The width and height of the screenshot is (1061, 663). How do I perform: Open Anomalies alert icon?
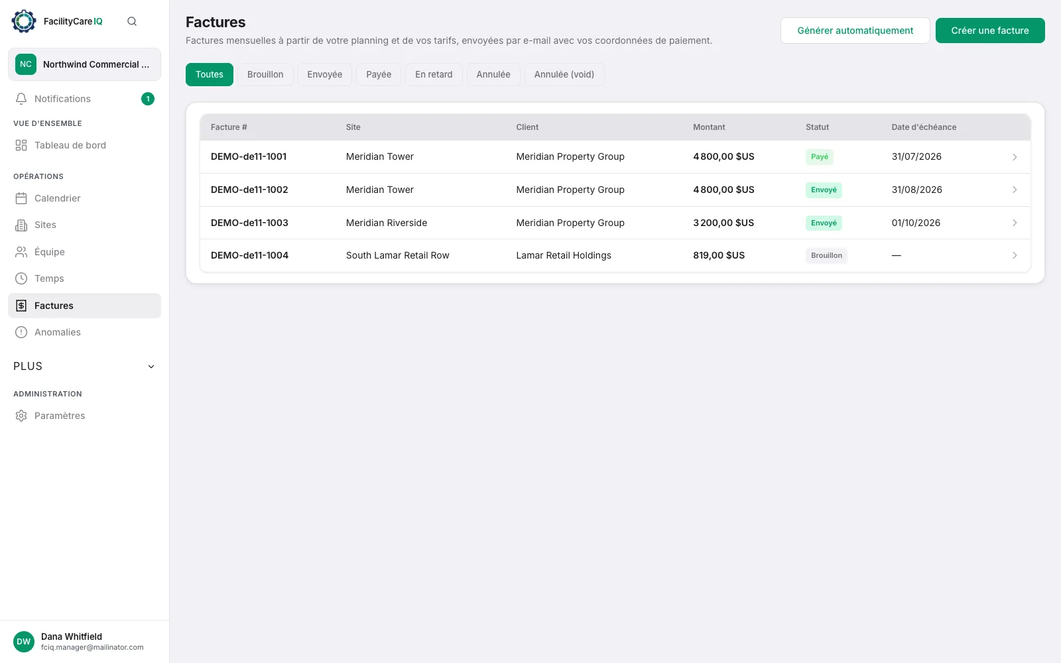21,332
